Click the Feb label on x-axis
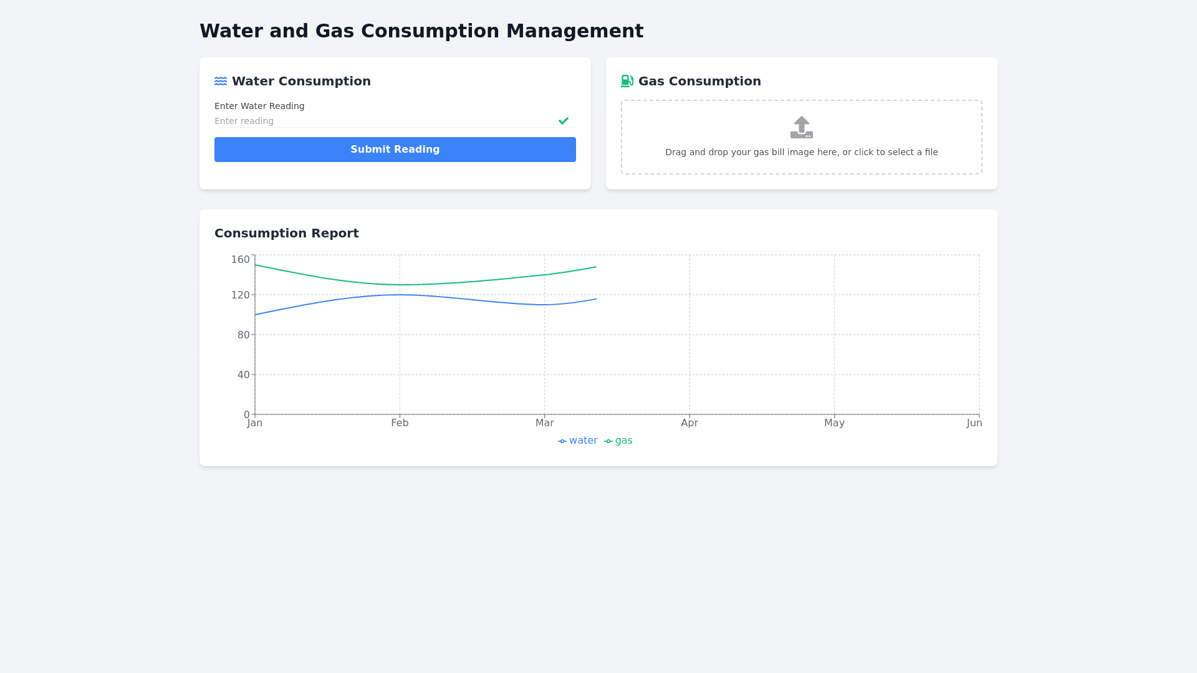 click(400, 423)
